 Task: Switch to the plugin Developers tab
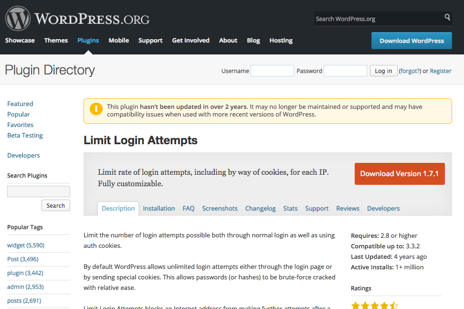(383, 208)
